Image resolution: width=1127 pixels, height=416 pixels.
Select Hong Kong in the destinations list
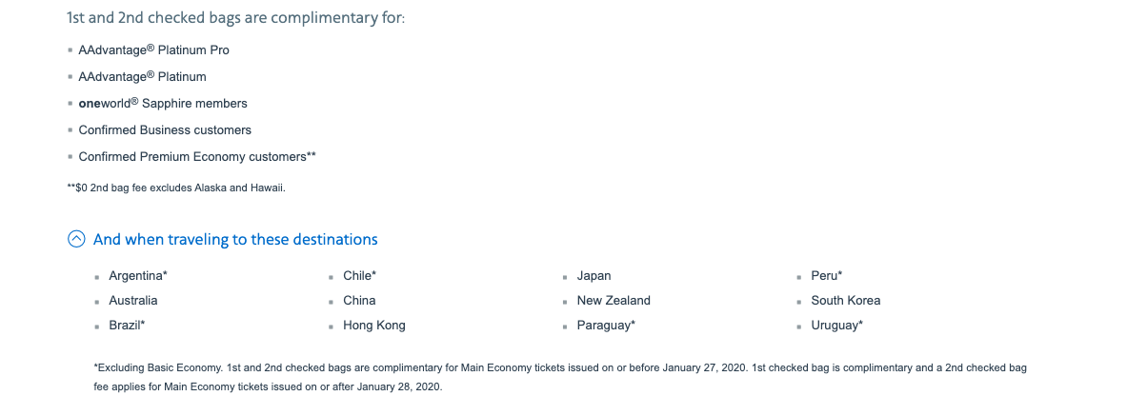click(374, 326)
